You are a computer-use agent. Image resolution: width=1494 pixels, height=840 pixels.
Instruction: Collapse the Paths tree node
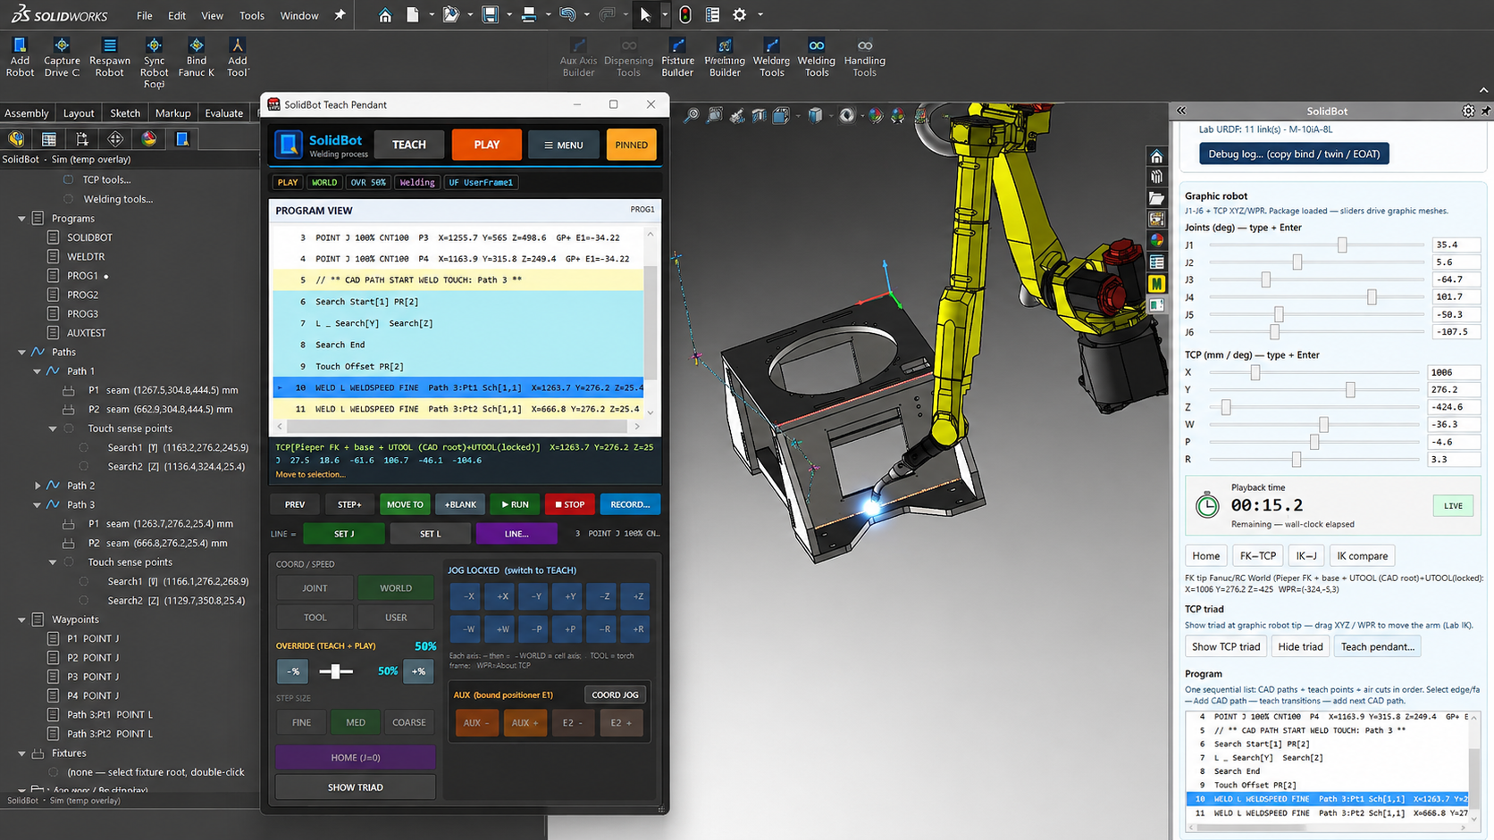click(x=21, y=353)
